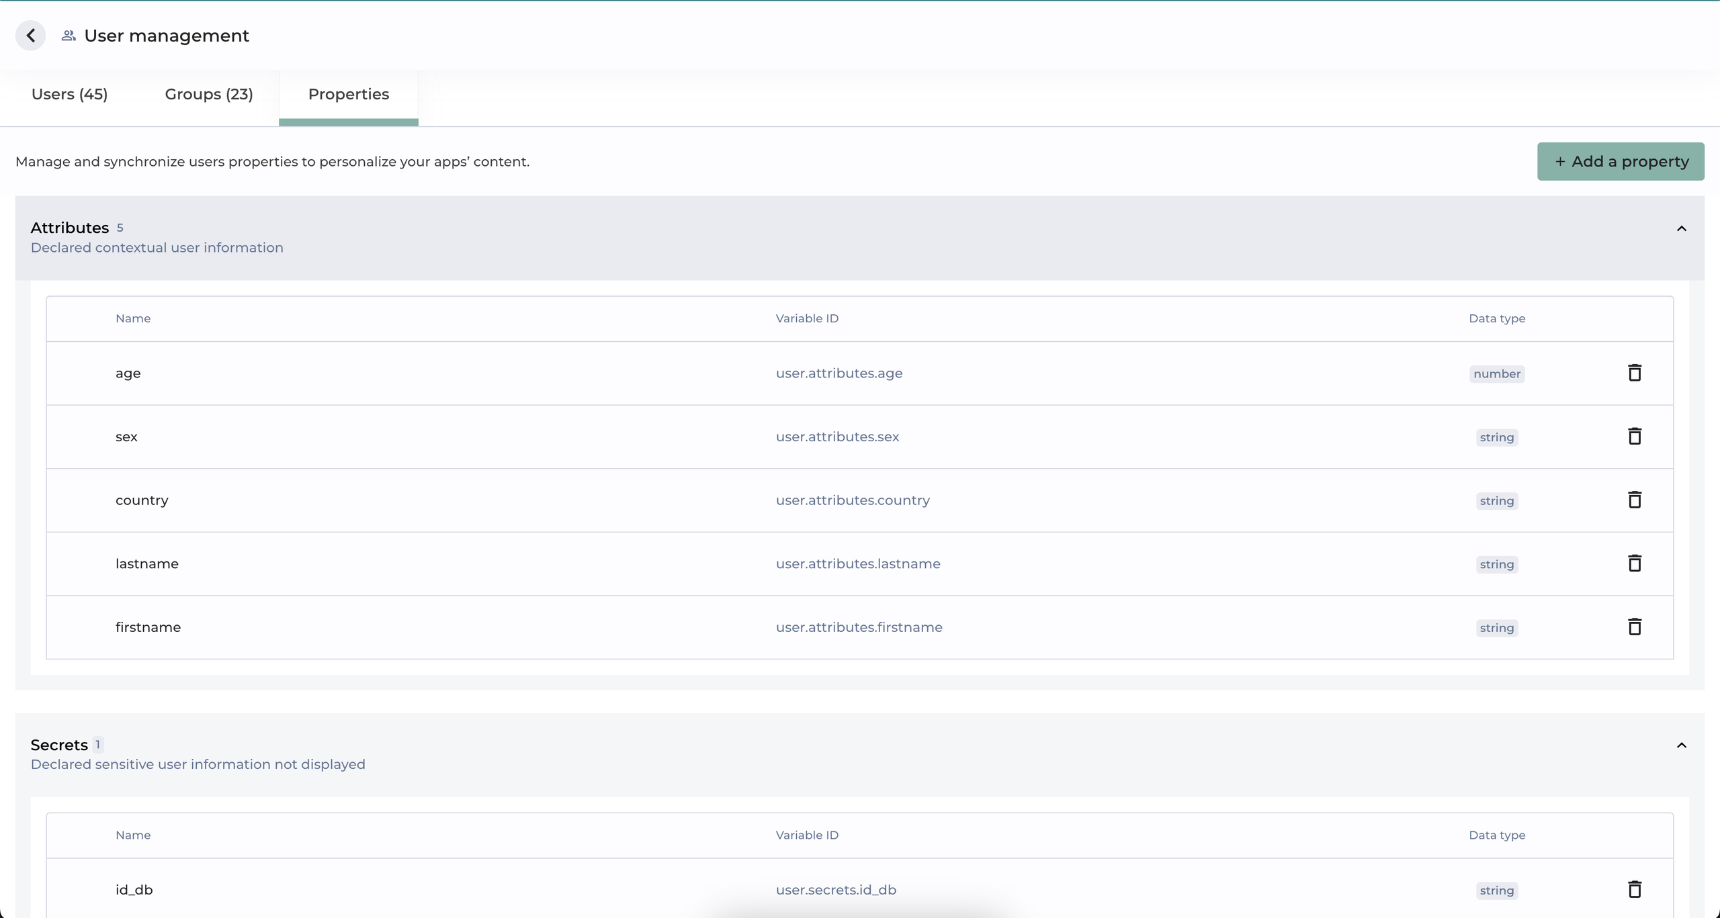Collapse the Secrets section
This screenshot has height=918, width=1720.
1681,745
